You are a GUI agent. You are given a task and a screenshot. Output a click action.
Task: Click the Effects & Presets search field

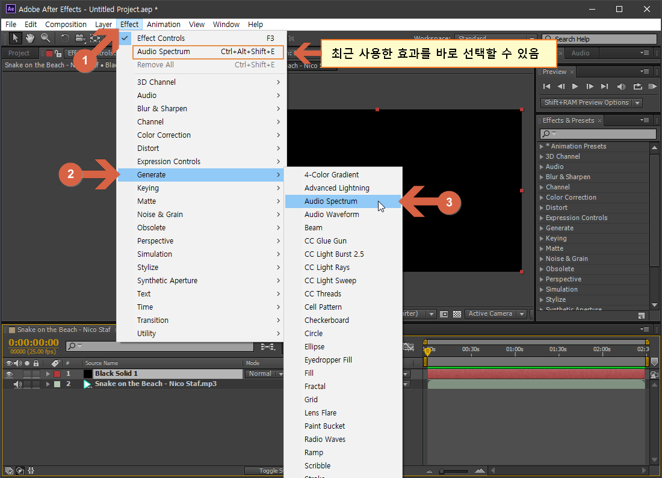tap(598, 133)
